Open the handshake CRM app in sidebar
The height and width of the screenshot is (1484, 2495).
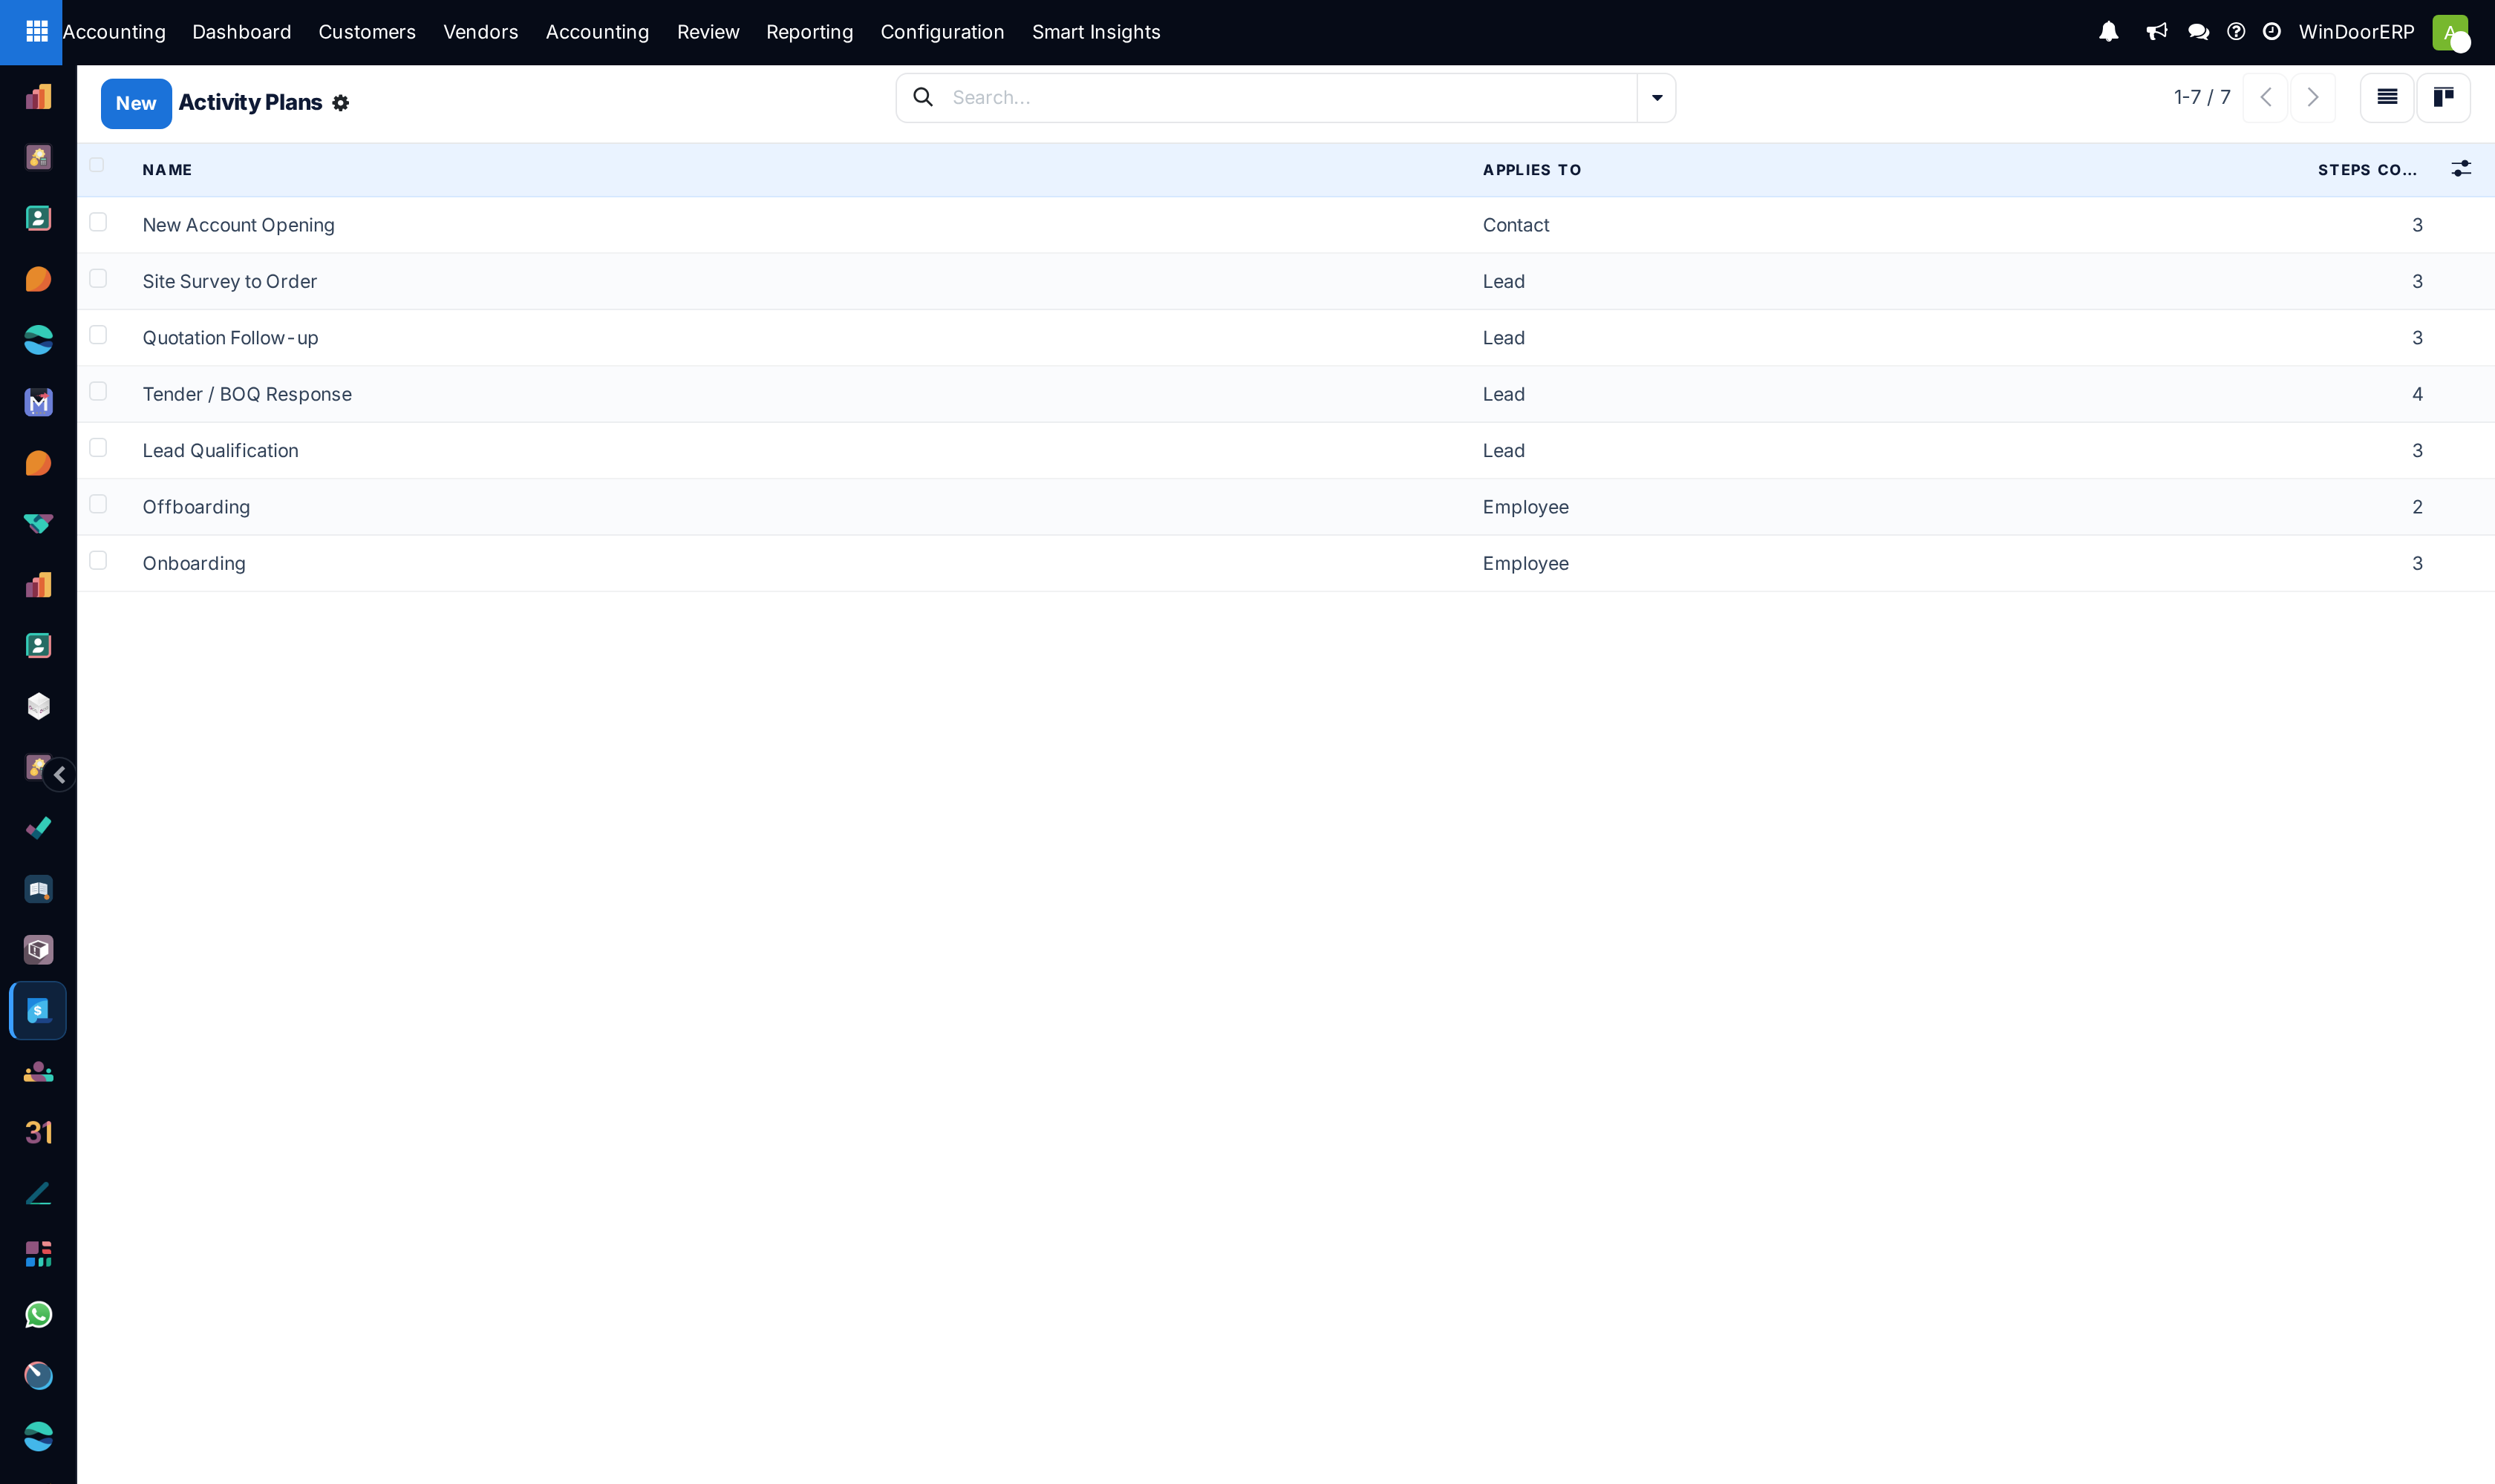point(38,524)
